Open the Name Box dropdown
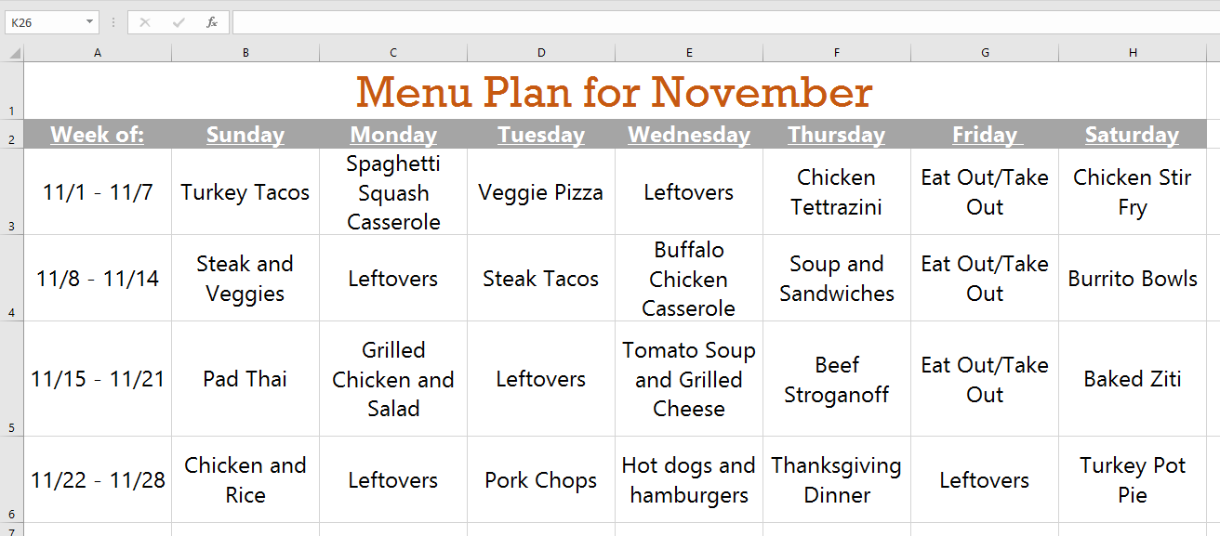 point(88,21)
